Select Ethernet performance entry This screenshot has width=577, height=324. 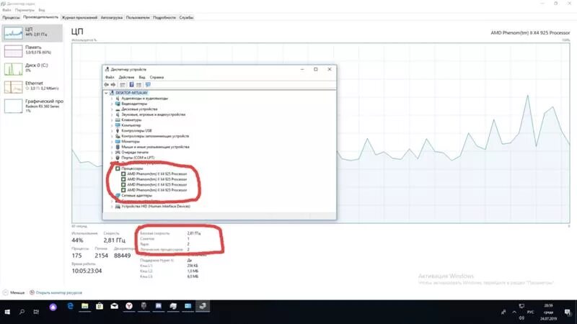coord(32,86)
